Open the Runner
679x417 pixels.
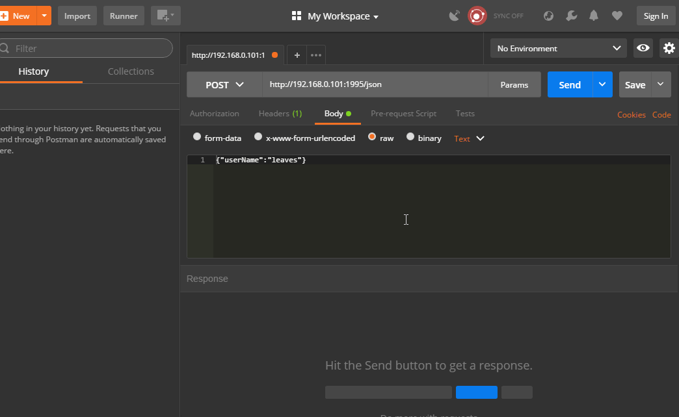click(x=124, y=16)
